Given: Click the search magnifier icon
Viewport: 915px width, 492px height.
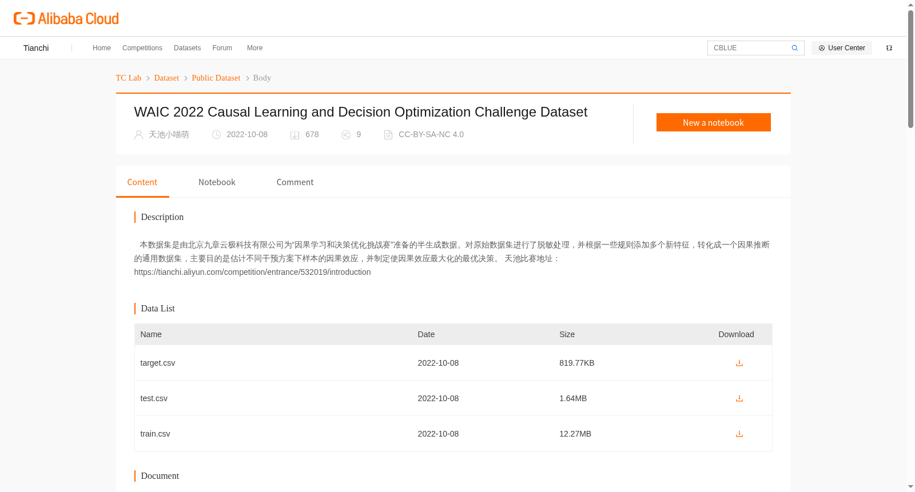Looking at the screenshot, I should tap(795, 48).
